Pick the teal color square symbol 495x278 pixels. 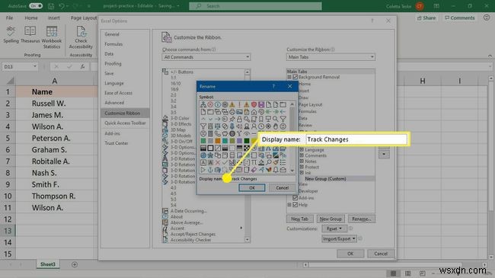(225, 141)
